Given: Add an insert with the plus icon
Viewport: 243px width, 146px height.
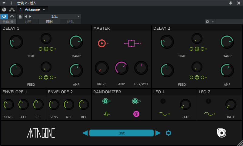Looking at the screenshot, I should click(x=12, y=3).
